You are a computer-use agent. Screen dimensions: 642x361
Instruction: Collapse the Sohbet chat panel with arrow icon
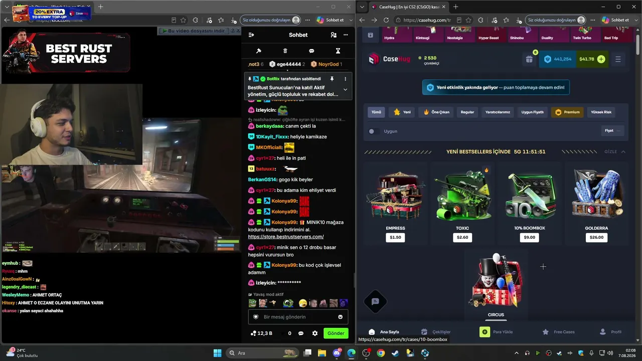[251, 35]
